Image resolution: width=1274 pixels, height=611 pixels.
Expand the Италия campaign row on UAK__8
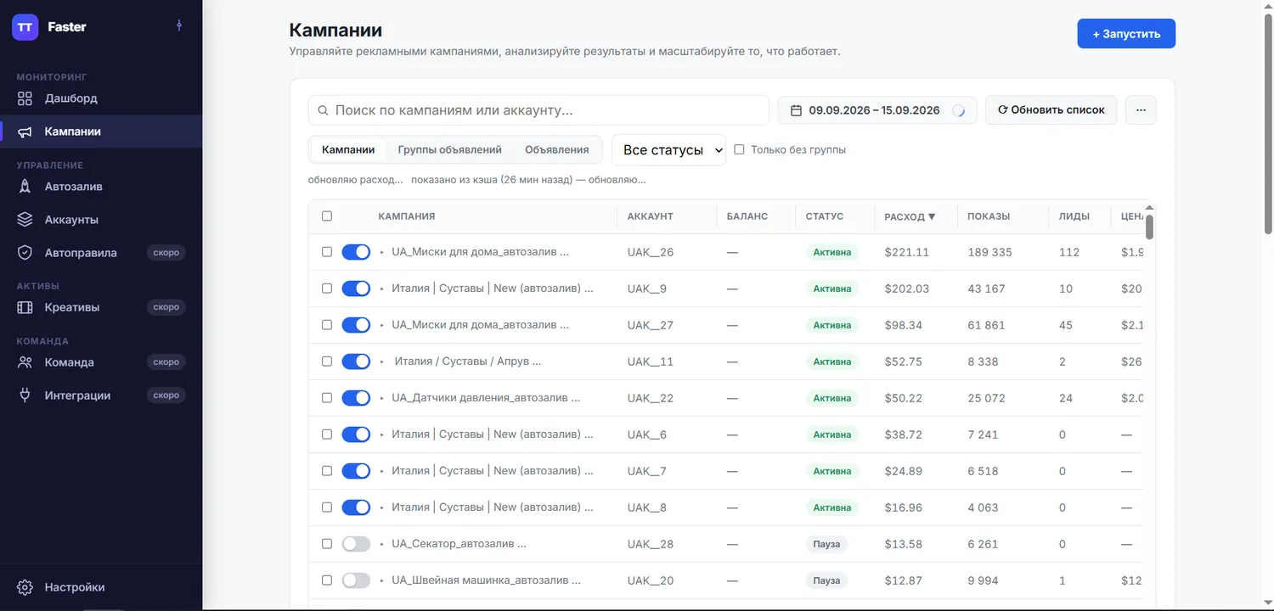(x=382, y=507)
